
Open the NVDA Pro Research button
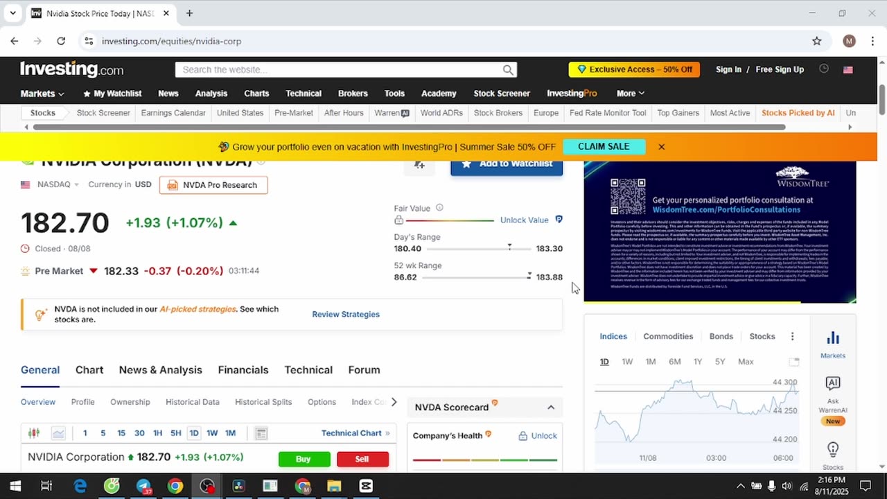(x=213, y=185)
